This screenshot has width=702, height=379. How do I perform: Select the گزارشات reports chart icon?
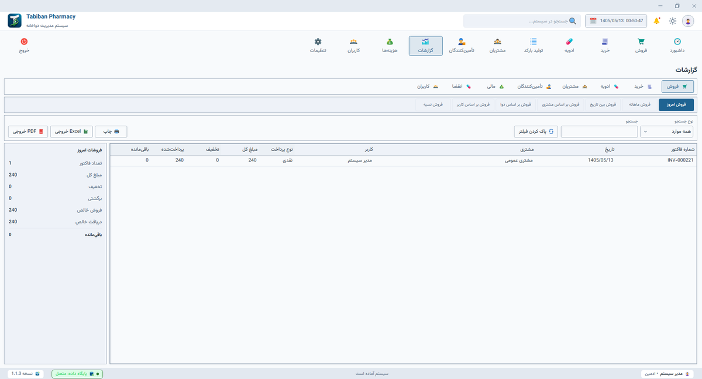[426, 42]
